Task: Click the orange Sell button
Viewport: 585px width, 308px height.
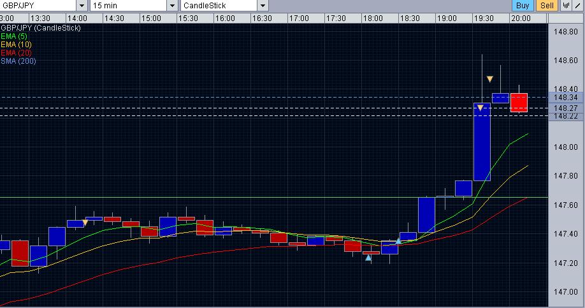Action: click(x=547, y=6)
